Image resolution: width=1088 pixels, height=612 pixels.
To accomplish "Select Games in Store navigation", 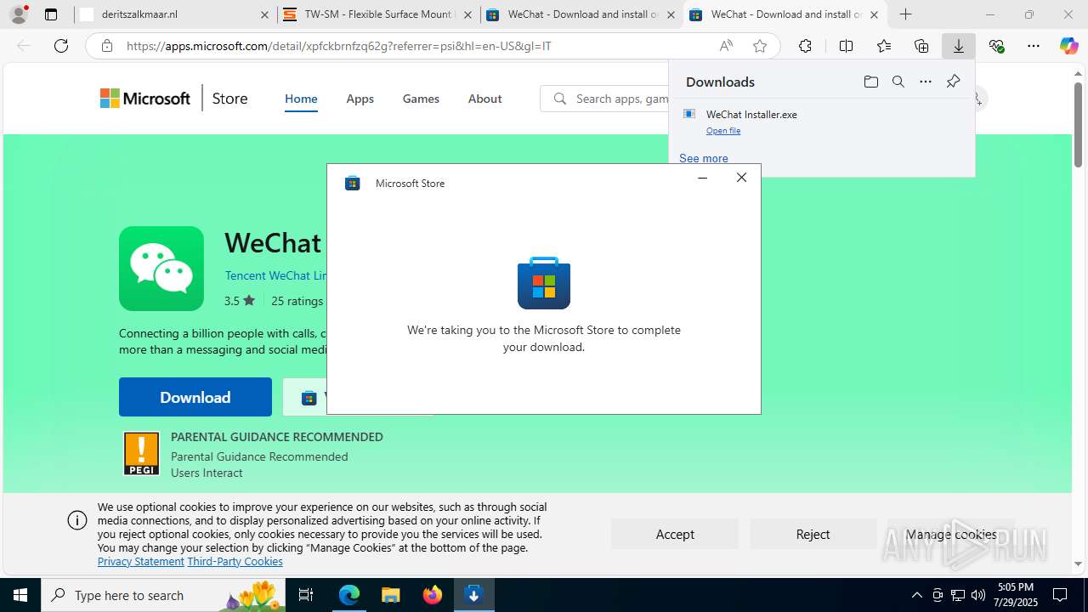I will click(421, 99).
